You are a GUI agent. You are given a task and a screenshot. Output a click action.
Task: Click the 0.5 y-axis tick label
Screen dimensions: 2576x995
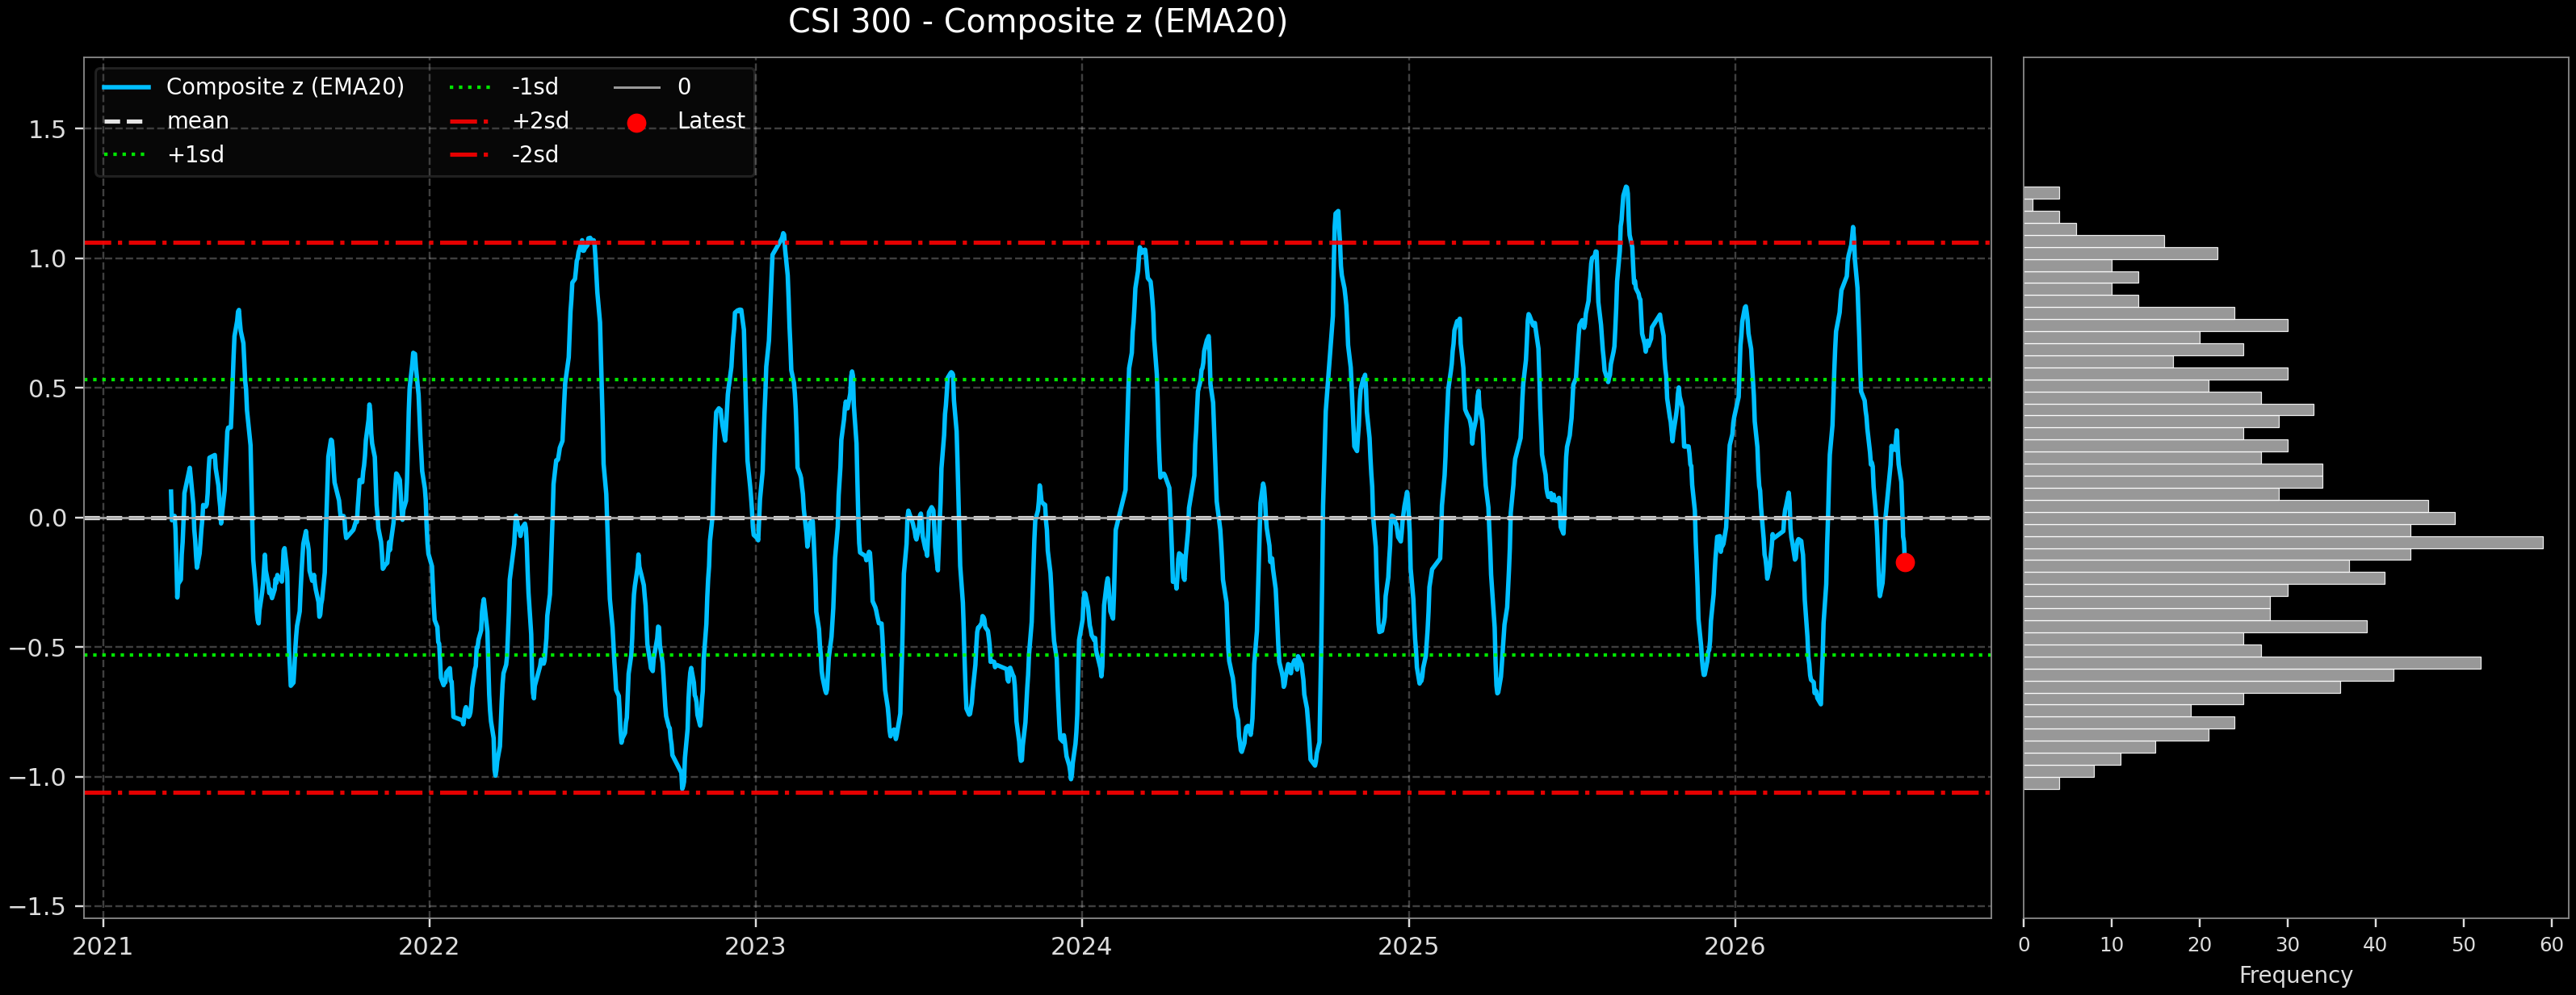point(47,389)
